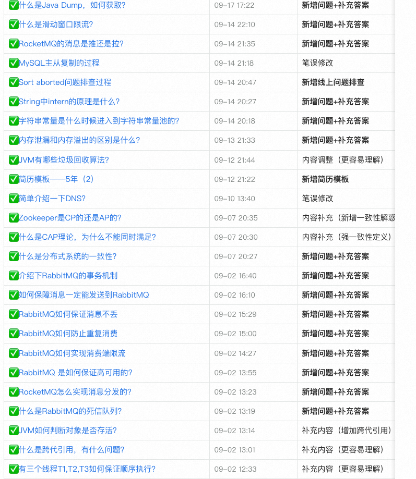Image resolution: width=416 pixels, height=479 pixels.
Task: Click the timestamp 09-02 16:40
Action: (x=235, y=276)
